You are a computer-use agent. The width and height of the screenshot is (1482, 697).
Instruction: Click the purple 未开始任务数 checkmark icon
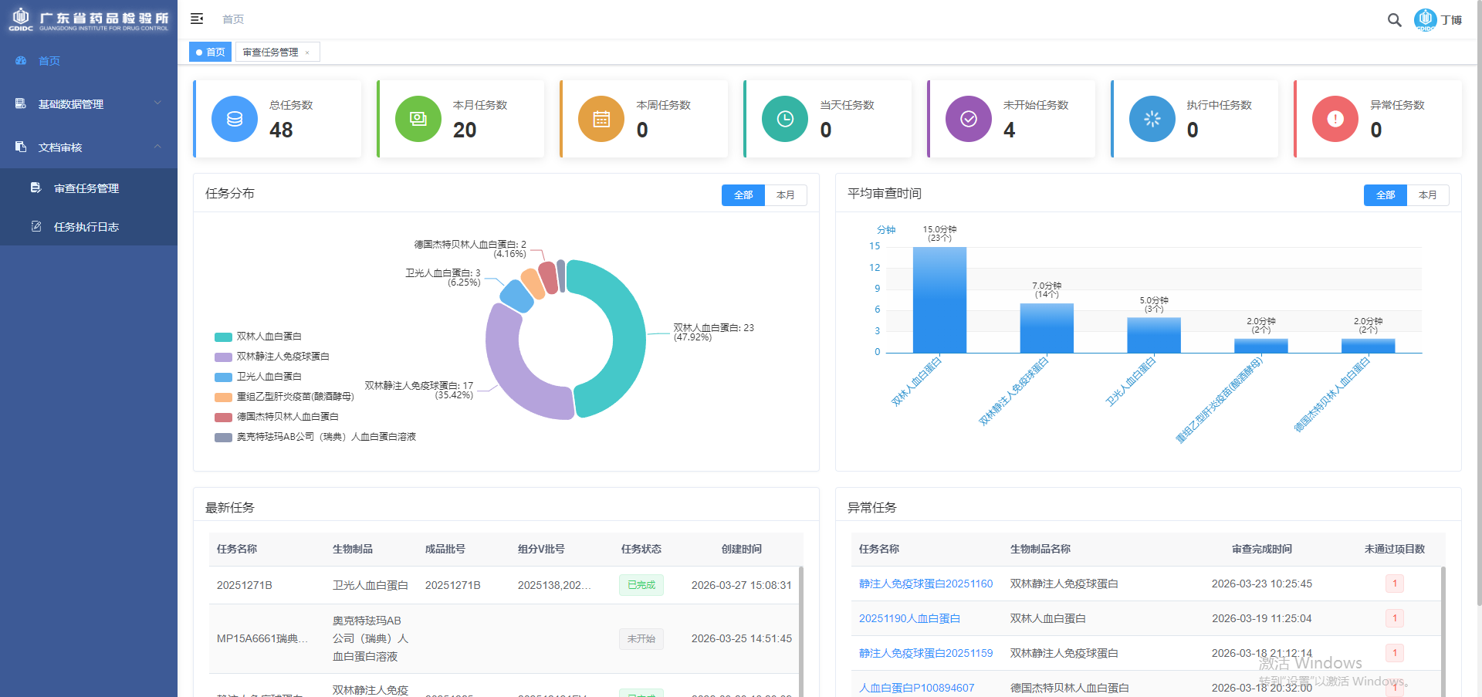[968, 119]
